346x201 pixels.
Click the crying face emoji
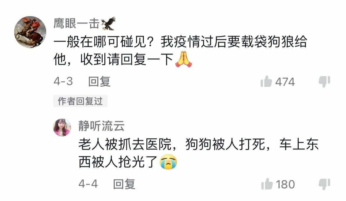(x=168, y=162)
